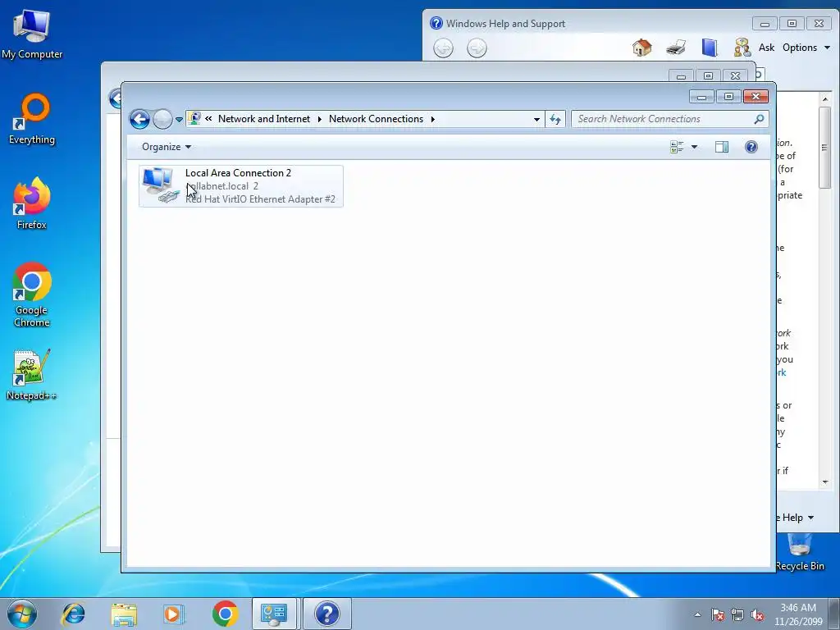
Task: Select Network and Internet breadcrumb
Action: [x=263, y=119]
